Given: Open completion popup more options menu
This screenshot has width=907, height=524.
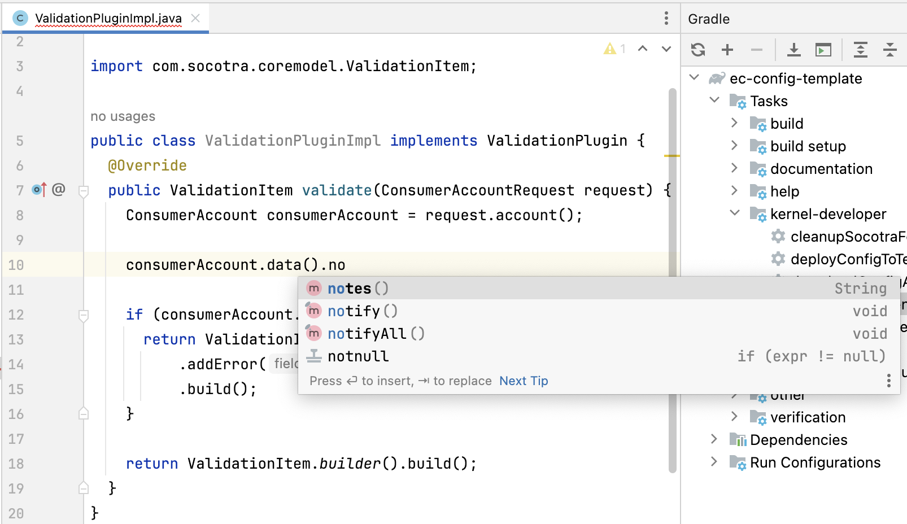Looking at the screenshot, I should [x=889, y=381].
